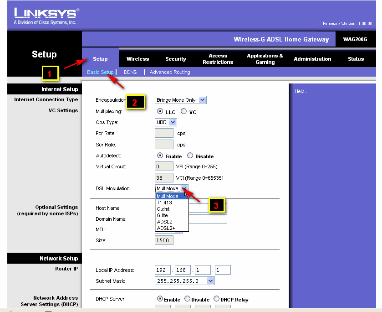The width and height of the screenshot is (382, 312).
Task: Expand the Qos Type UBR dropdown
Action: point(166,122)
